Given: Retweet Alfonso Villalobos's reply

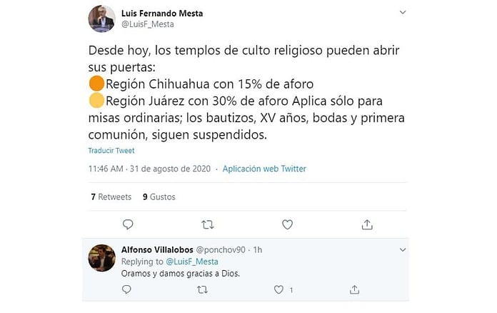Looking at the screenshot, I should click(x=202, y=290).
